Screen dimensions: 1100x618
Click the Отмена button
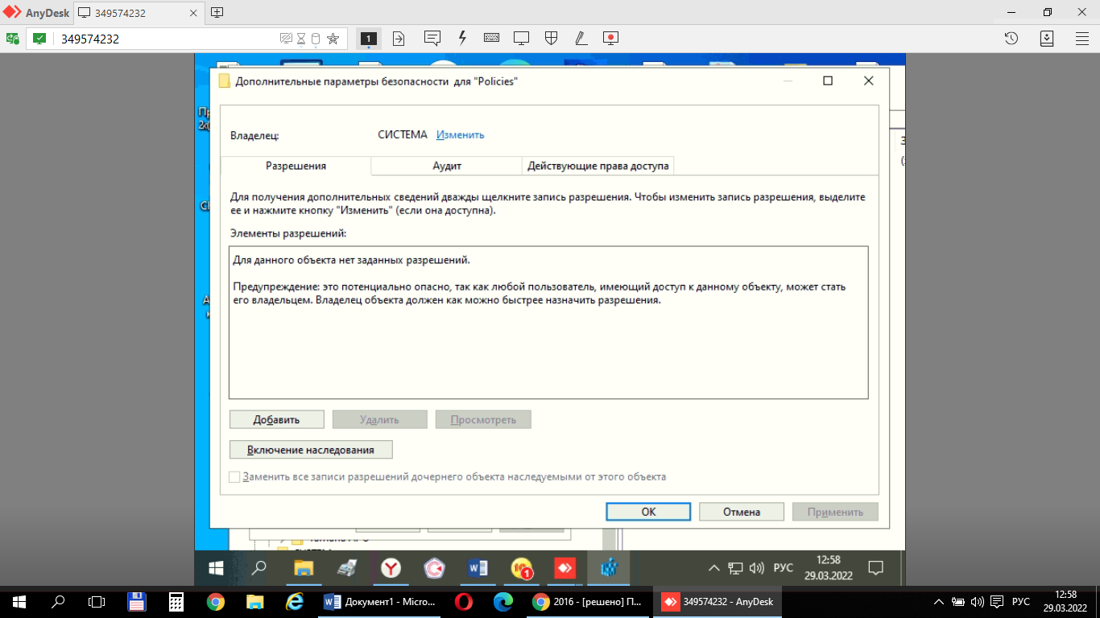742,512
